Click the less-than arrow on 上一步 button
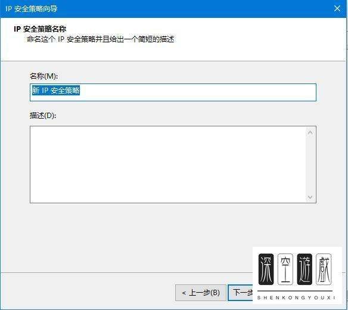The width and height of the screenshot is (348, 310). click(x=184, y=293)
